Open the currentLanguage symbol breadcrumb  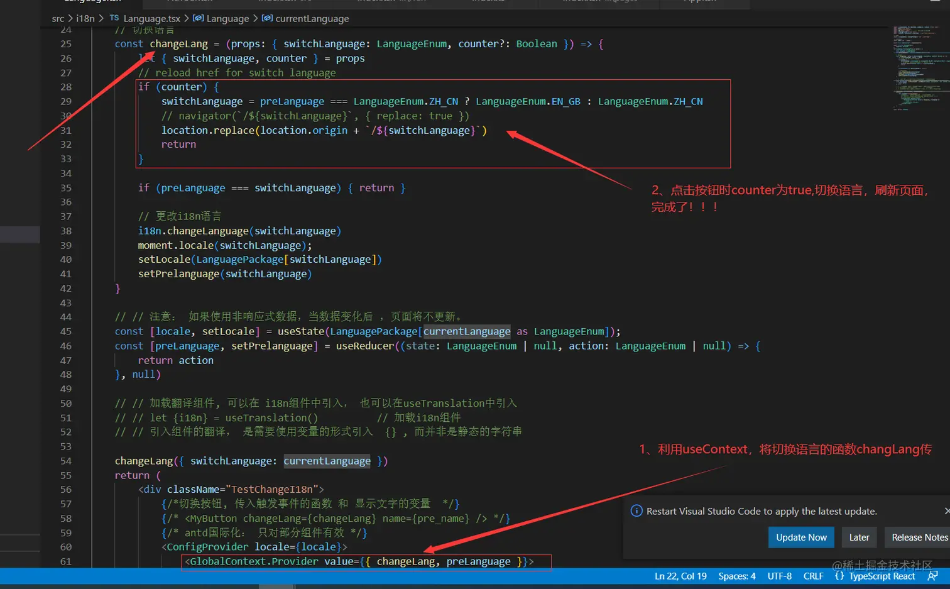click(312, 18)
